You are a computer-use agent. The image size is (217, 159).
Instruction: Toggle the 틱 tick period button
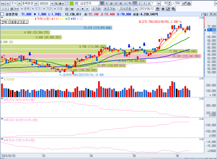point(130,4)
